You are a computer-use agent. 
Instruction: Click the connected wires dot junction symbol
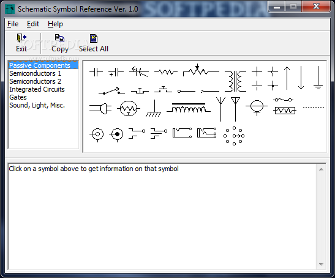[273, 86]
